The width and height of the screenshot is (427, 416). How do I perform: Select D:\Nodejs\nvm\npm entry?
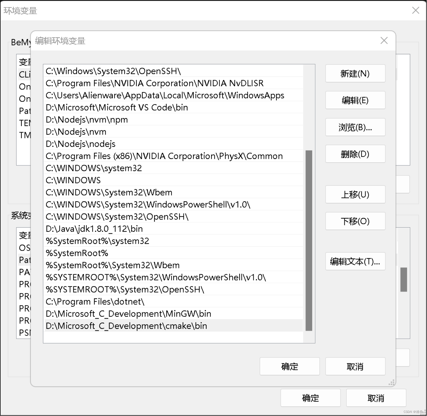(174, 119)
